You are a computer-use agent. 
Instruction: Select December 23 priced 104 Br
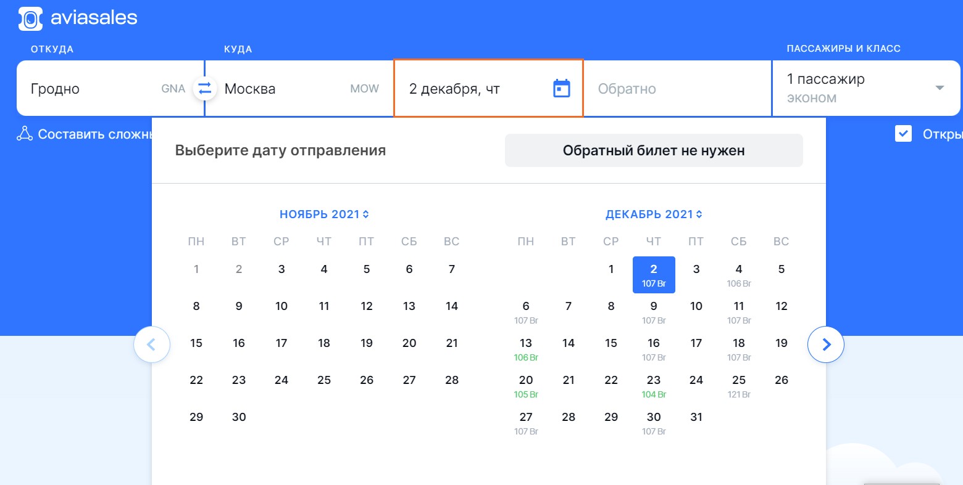click(x=654, y=386)
